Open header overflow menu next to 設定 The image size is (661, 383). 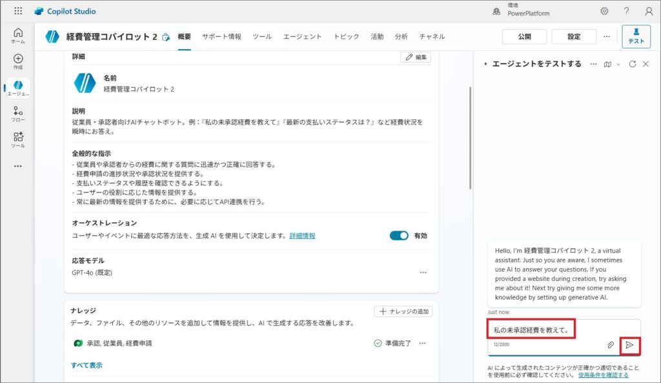[607, 36]
